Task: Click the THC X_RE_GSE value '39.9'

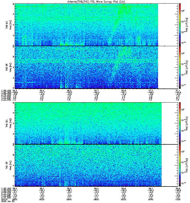Action: pyautogui.click(x=178, y=189)
